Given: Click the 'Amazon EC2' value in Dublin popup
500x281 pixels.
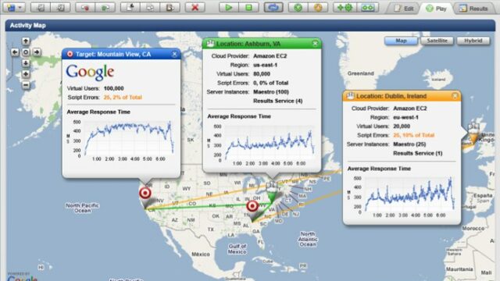Looking at the screenshot, I should tap(409, 108).
